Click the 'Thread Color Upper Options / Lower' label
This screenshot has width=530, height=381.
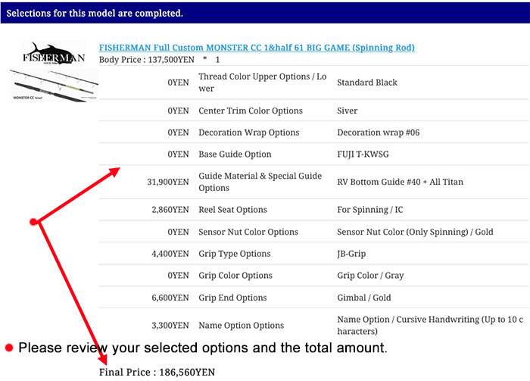tap(262, 83)
